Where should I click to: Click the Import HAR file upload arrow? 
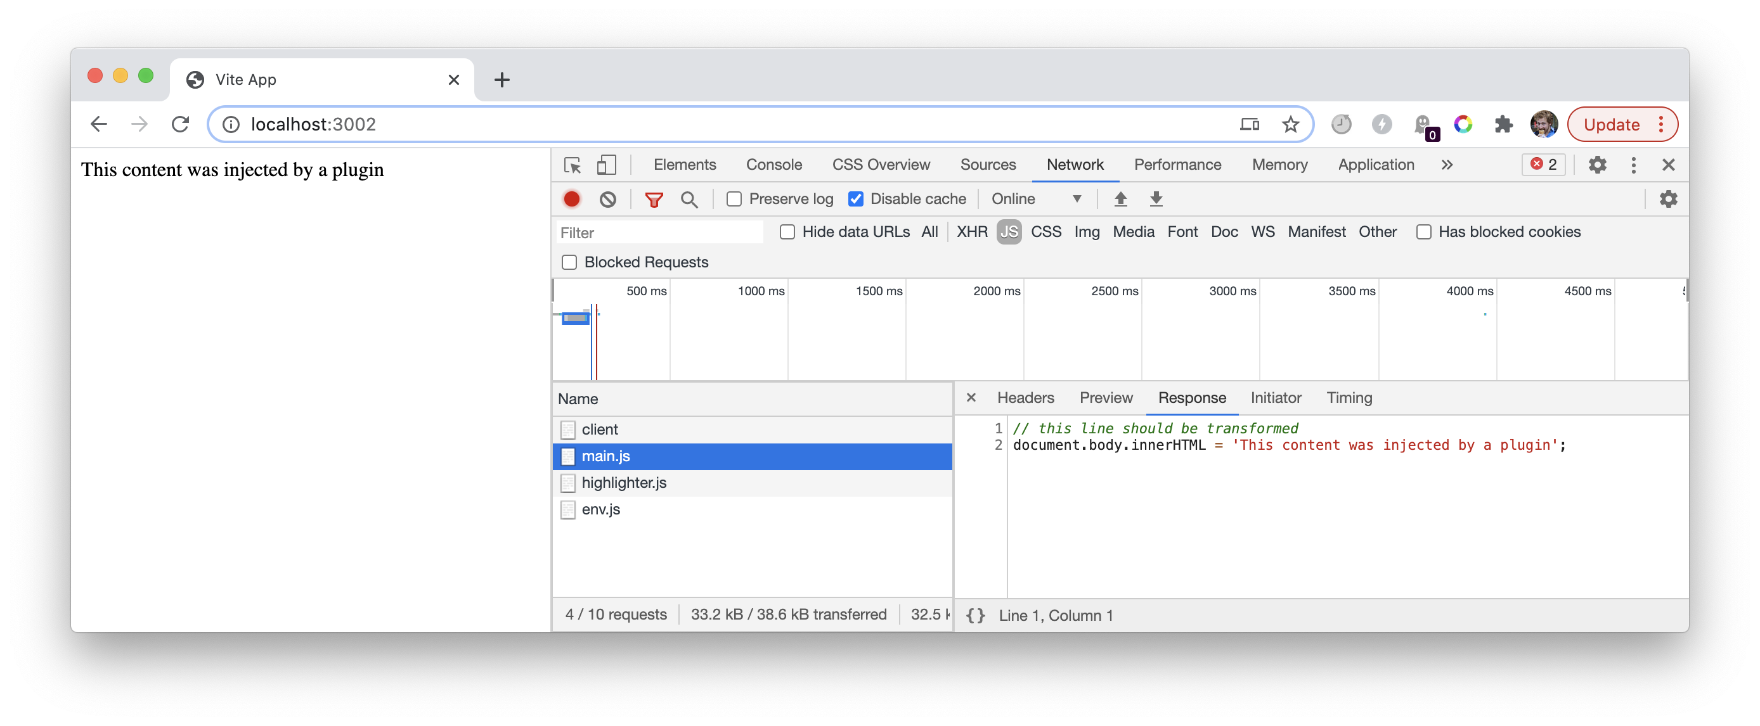[x=1120, y=199]
